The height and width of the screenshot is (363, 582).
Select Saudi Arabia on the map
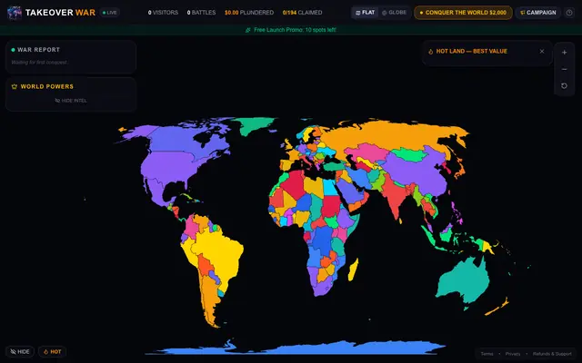tap(349, 191)
